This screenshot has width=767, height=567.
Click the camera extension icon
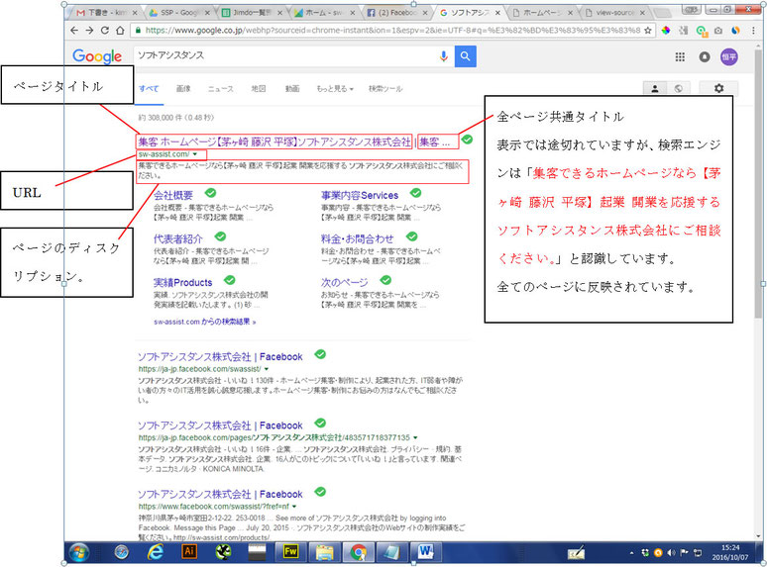718,31
